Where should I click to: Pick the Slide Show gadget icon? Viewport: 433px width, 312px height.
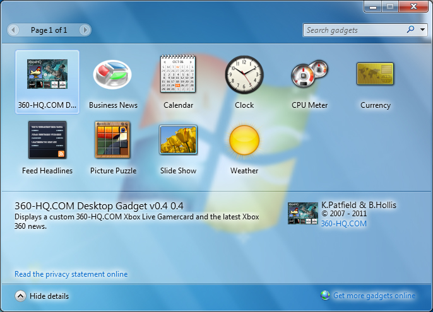pyautogui.click(x=179, y=139)
